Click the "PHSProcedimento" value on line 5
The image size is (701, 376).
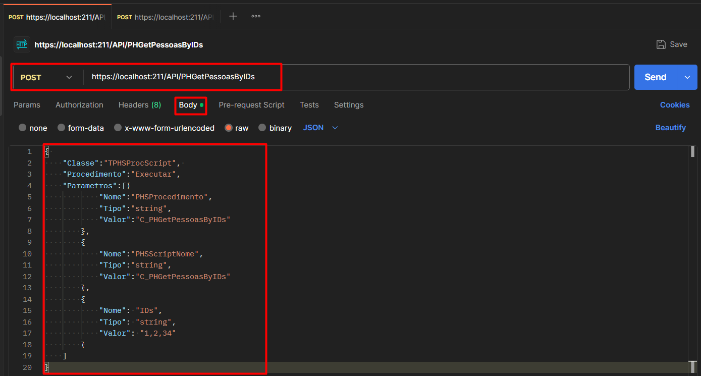click(x=169, y=197)
